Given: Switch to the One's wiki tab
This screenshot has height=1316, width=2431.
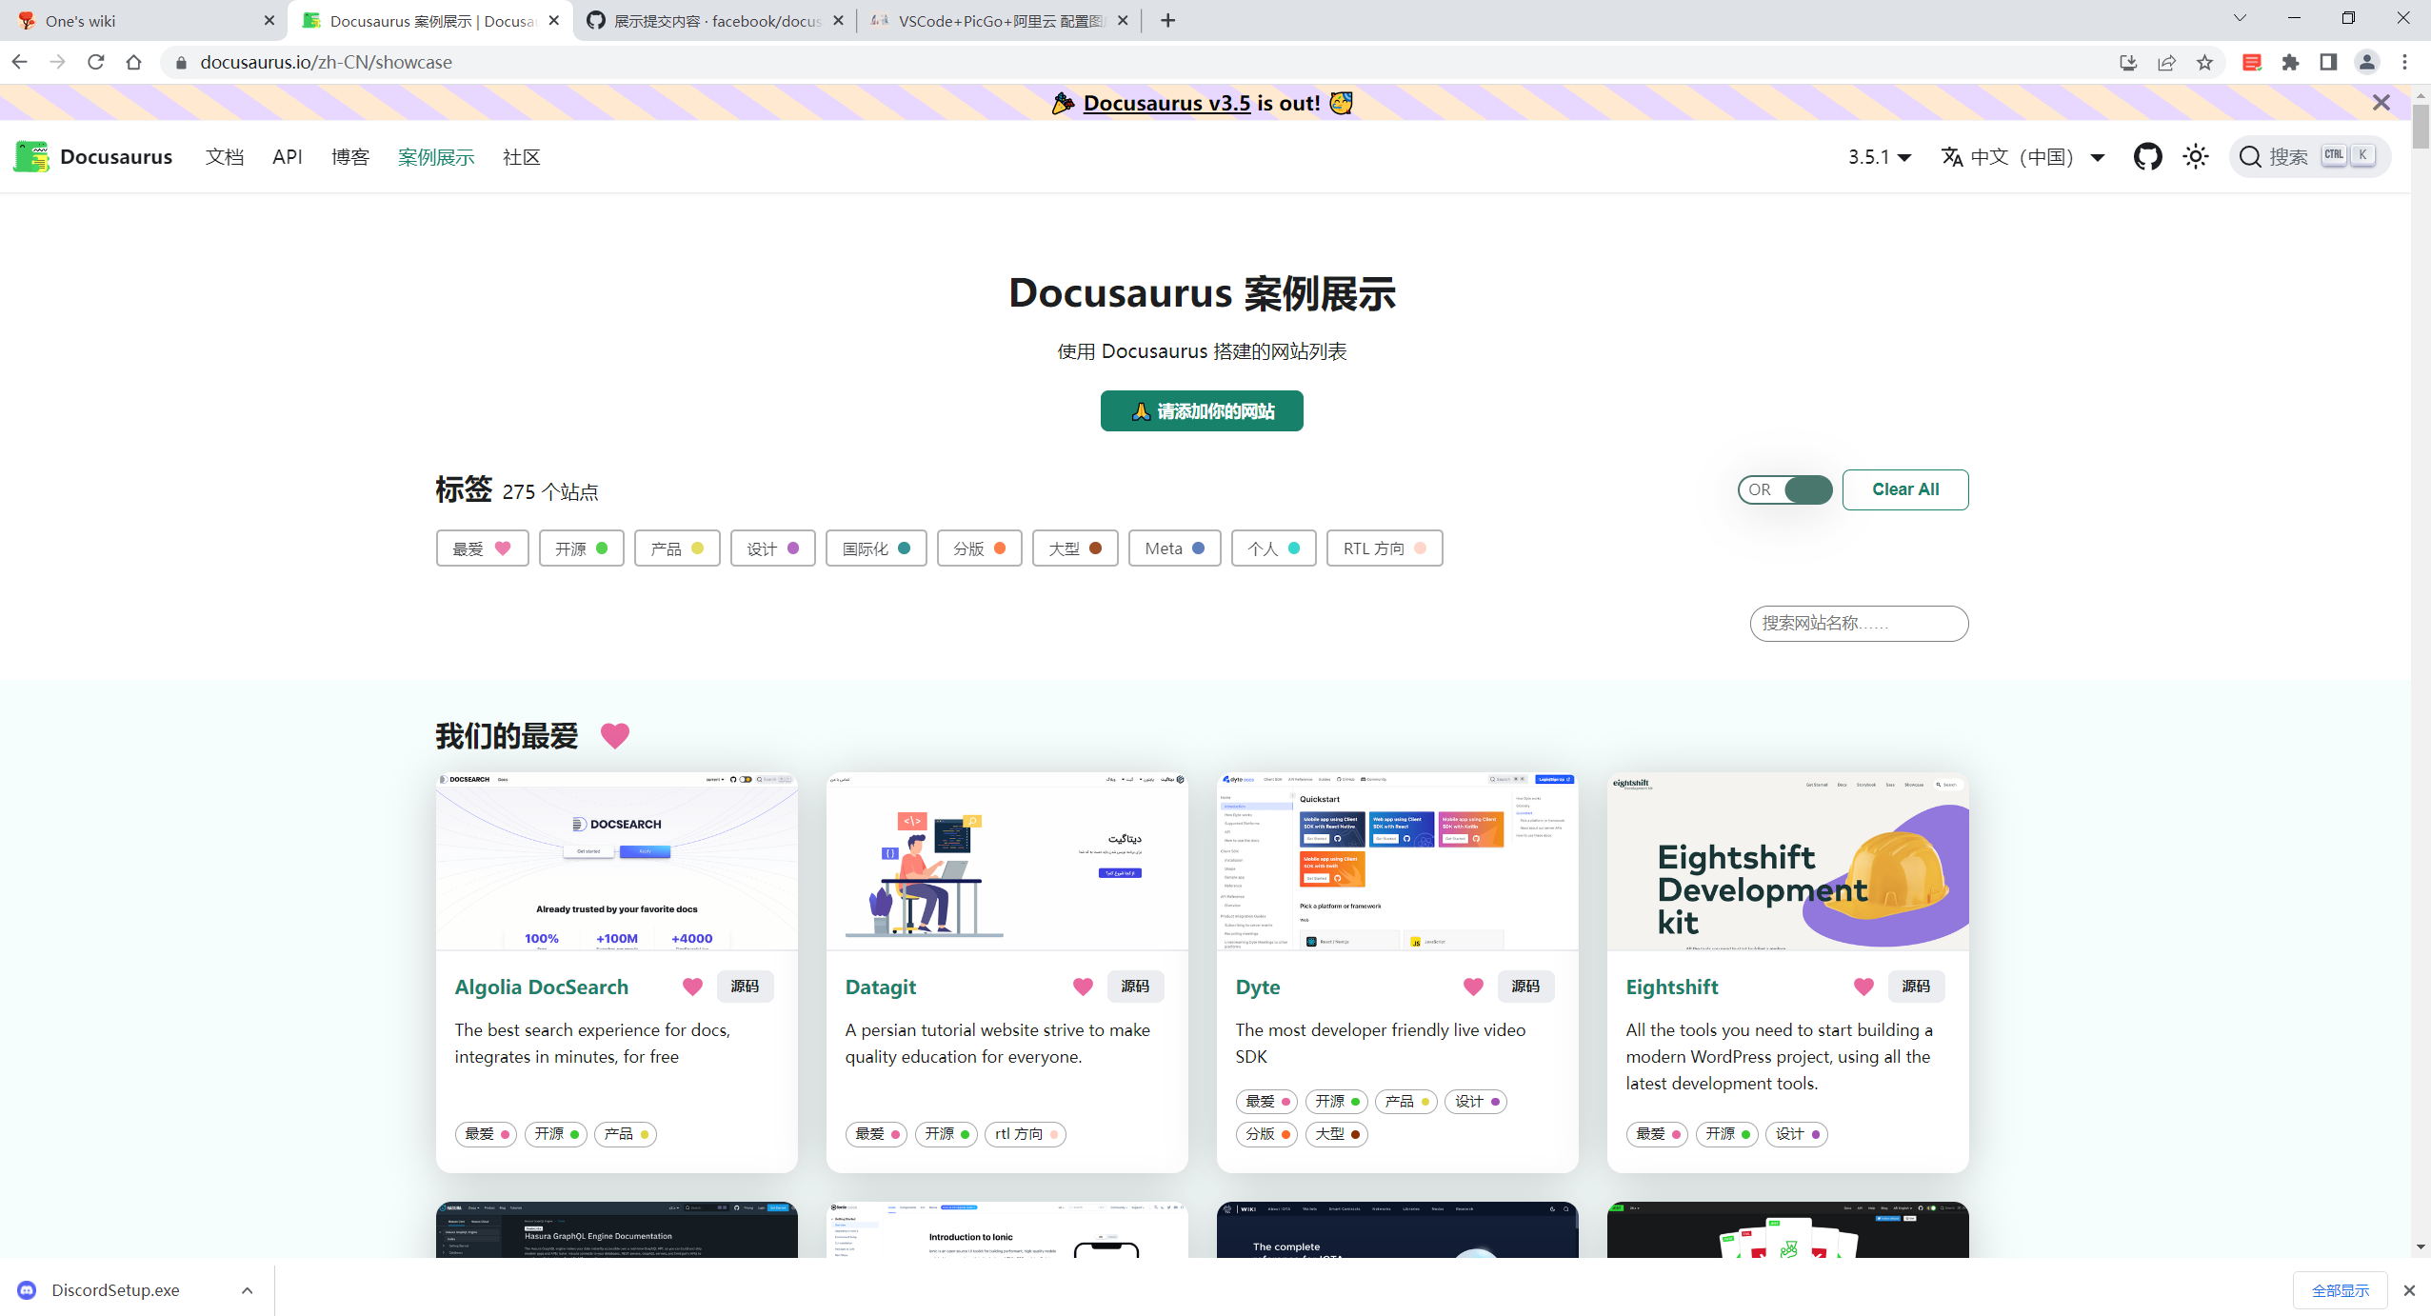Looking at the screenshot, I should tap(143, 20).
